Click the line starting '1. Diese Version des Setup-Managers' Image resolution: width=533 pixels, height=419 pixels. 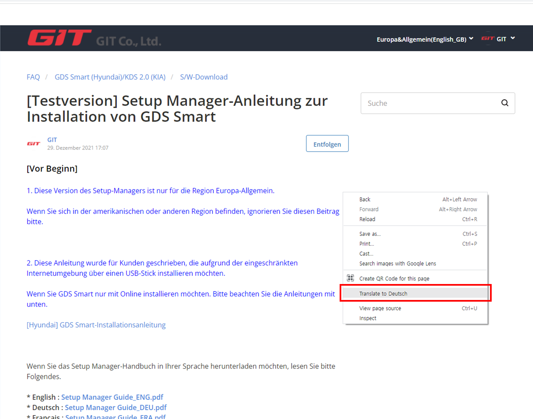[151, 191]
